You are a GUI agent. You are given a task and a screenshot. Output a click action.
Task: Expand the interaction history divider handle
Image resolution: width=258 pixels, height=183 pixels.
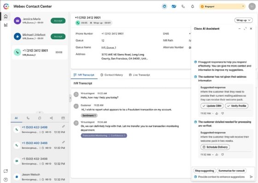(40, 112)
